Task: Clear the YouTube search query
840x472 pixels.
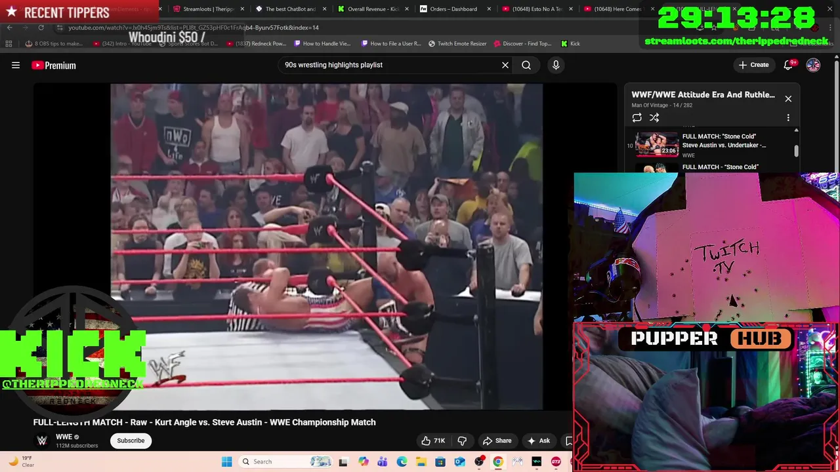Action: click(x=505, y=65)
